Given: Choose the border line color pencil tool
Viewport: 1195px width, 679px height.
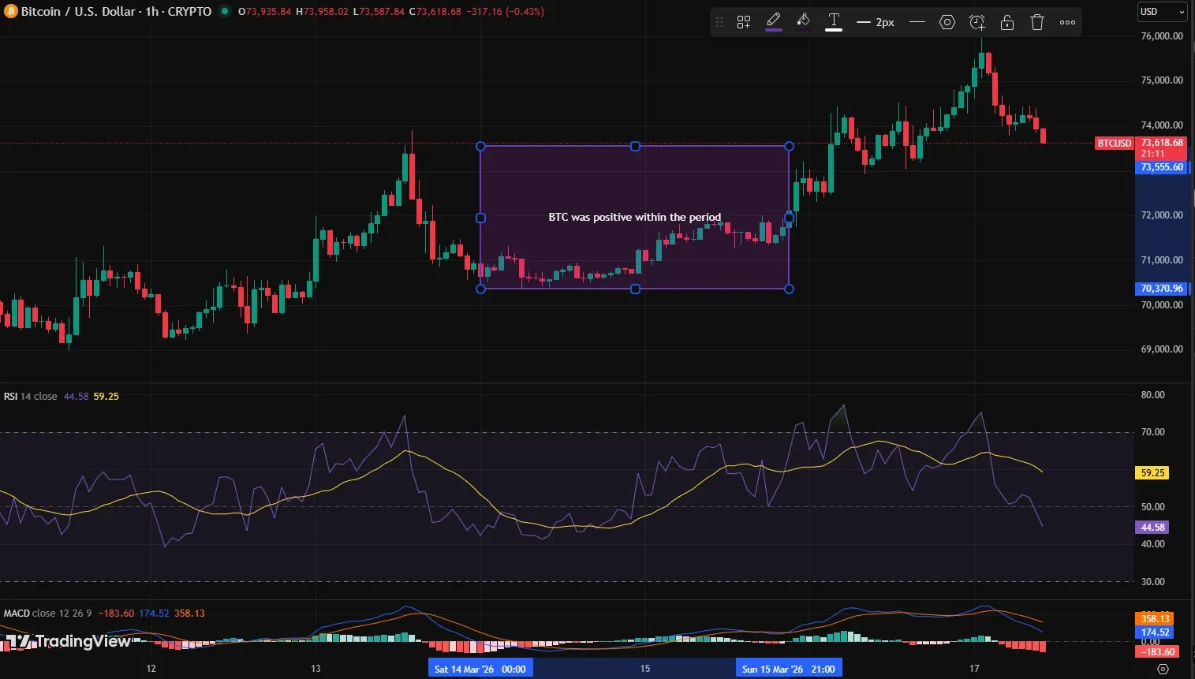Looking at the screenshot, I should click(774, 21).
